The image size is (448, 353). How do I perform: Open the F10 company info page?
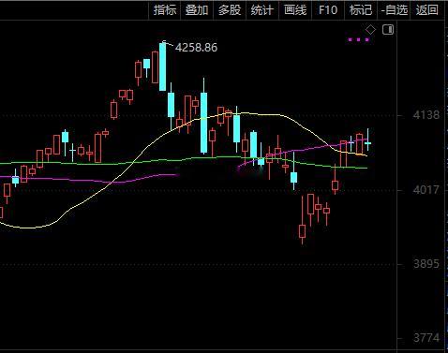click(x=328, y=10)
